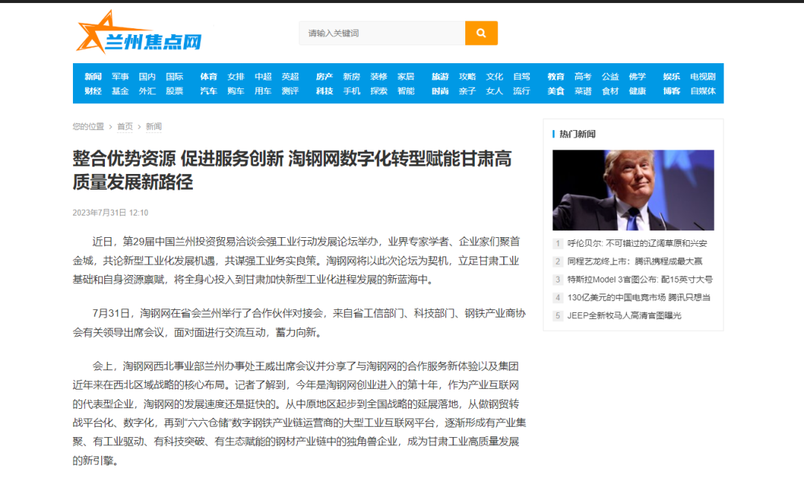Image resolution: width=804 pixels, height=478 pixels.
Task: Click the 新闻 breadcrumb link
Action: (x=153, y=126)
